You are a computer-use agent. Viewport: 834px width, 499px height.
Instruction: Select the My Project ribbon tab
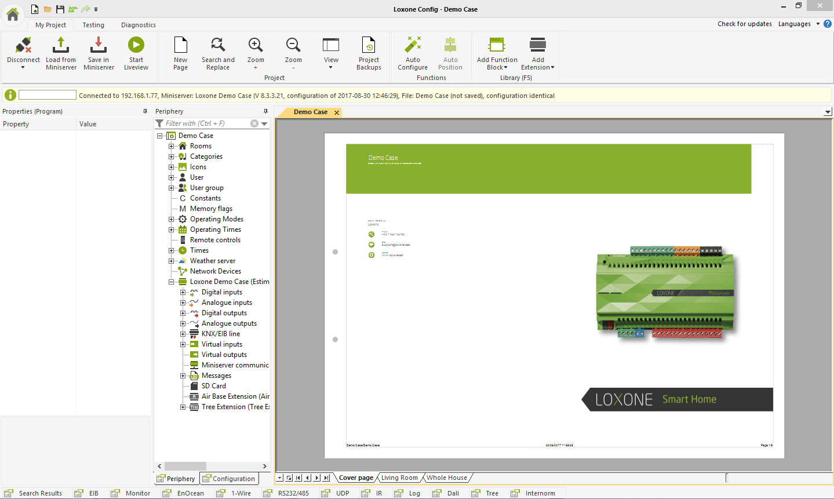pos(50,25)
